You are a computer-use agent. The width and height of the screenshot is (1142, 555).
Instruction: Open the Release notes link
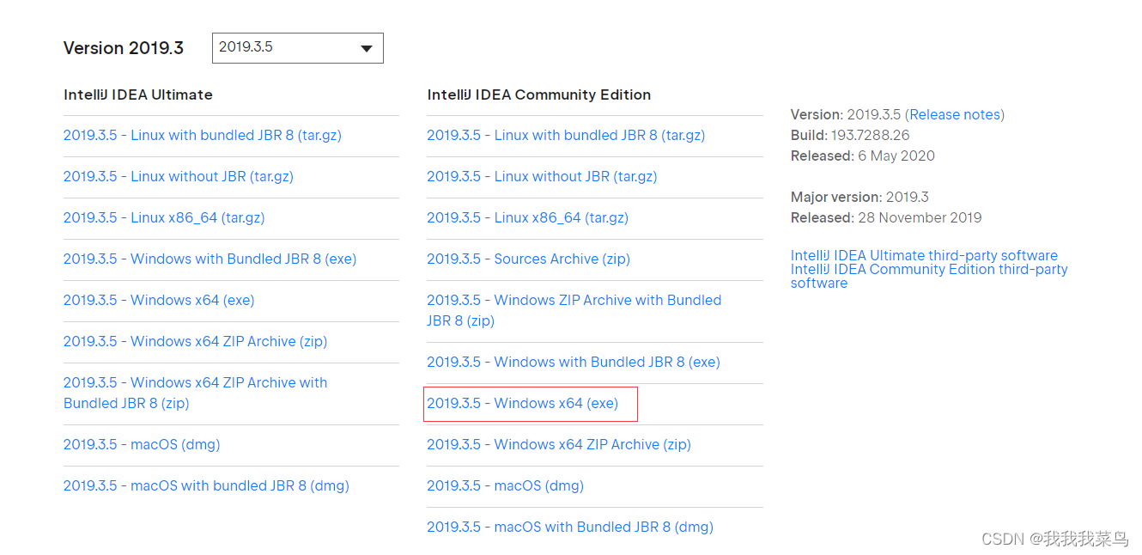point(955,114)
